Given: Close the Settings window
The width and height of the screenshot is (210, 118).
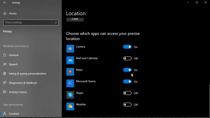Looking at the screenshot, I should pyautogui.click(x=206, y=3).
